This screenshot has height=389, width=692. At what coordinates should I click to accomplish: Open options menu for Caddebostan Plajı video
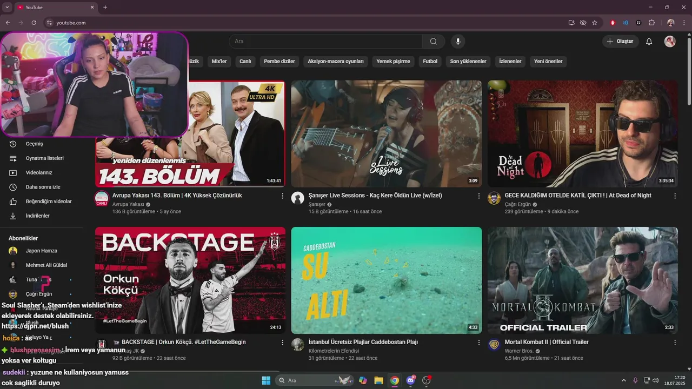coord(478,342)
